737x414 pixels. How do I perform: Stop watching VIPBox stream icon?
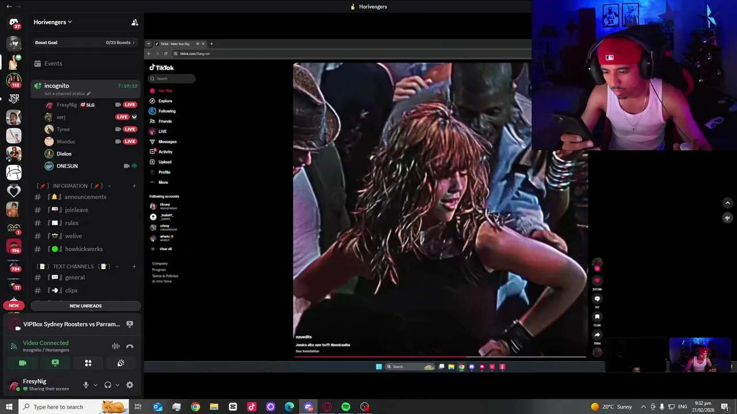pos(130,324)
